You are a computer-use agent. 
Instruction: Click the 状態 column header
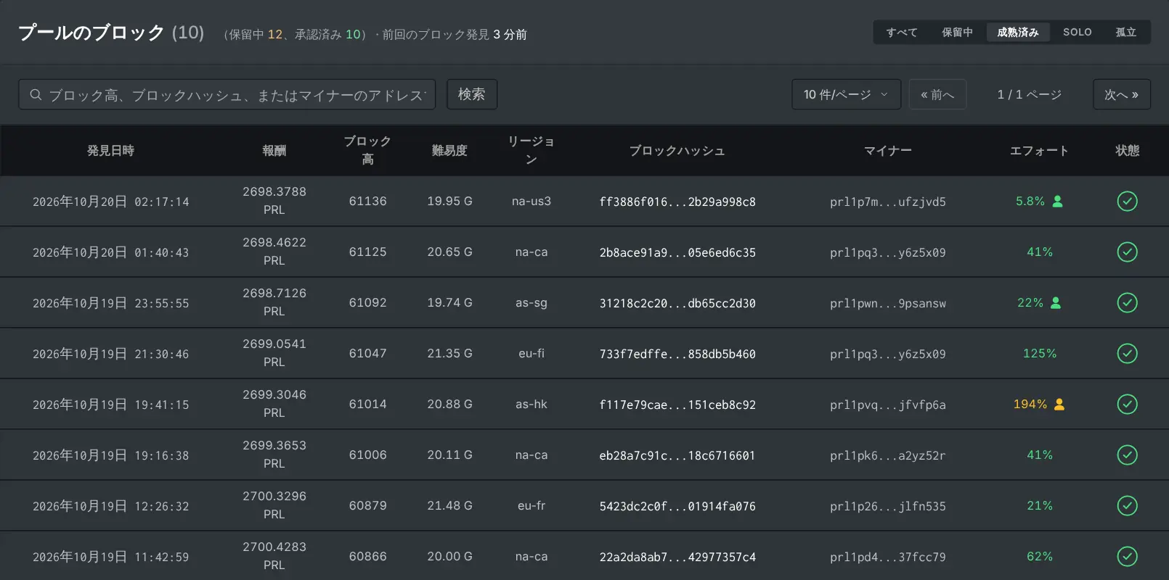pyautogui.click(x=1127, y=150)
